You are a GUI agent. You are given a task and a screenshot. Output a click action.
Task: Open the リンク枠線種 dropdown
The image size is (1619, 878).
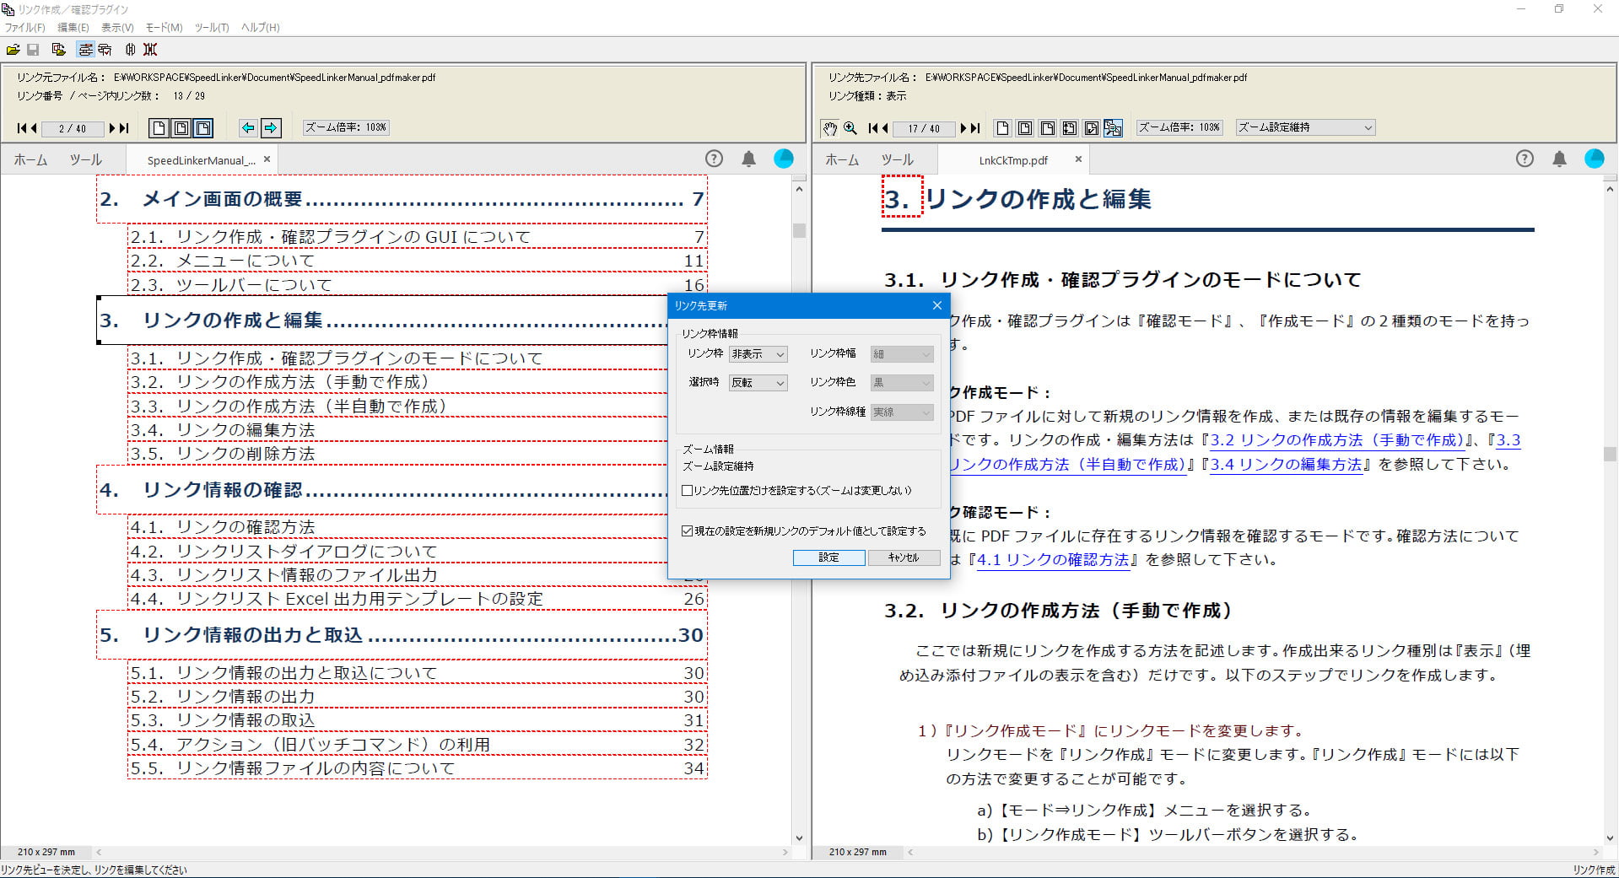pyautogui.click(x=902, y=412)
